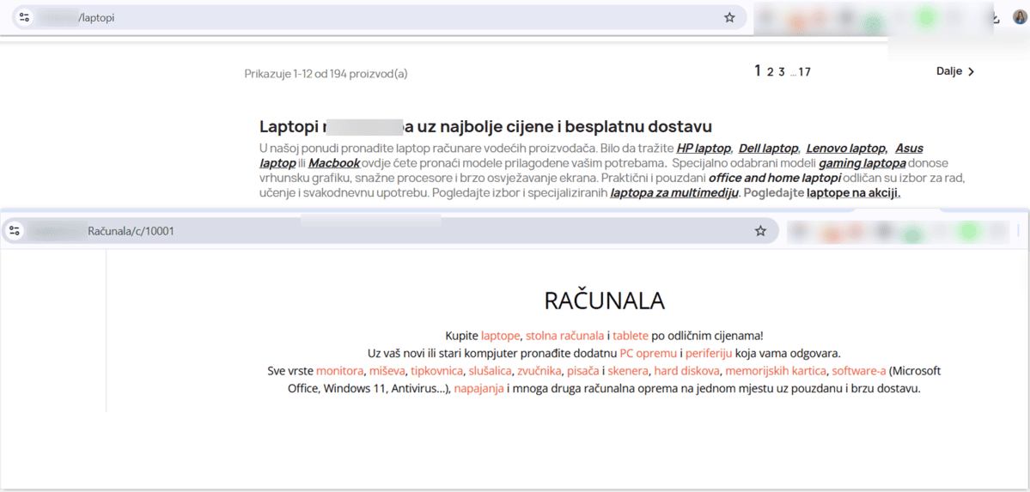Open the HP laptop link
This screenshot has width=1030, height=492.
[x=704, y=149]
